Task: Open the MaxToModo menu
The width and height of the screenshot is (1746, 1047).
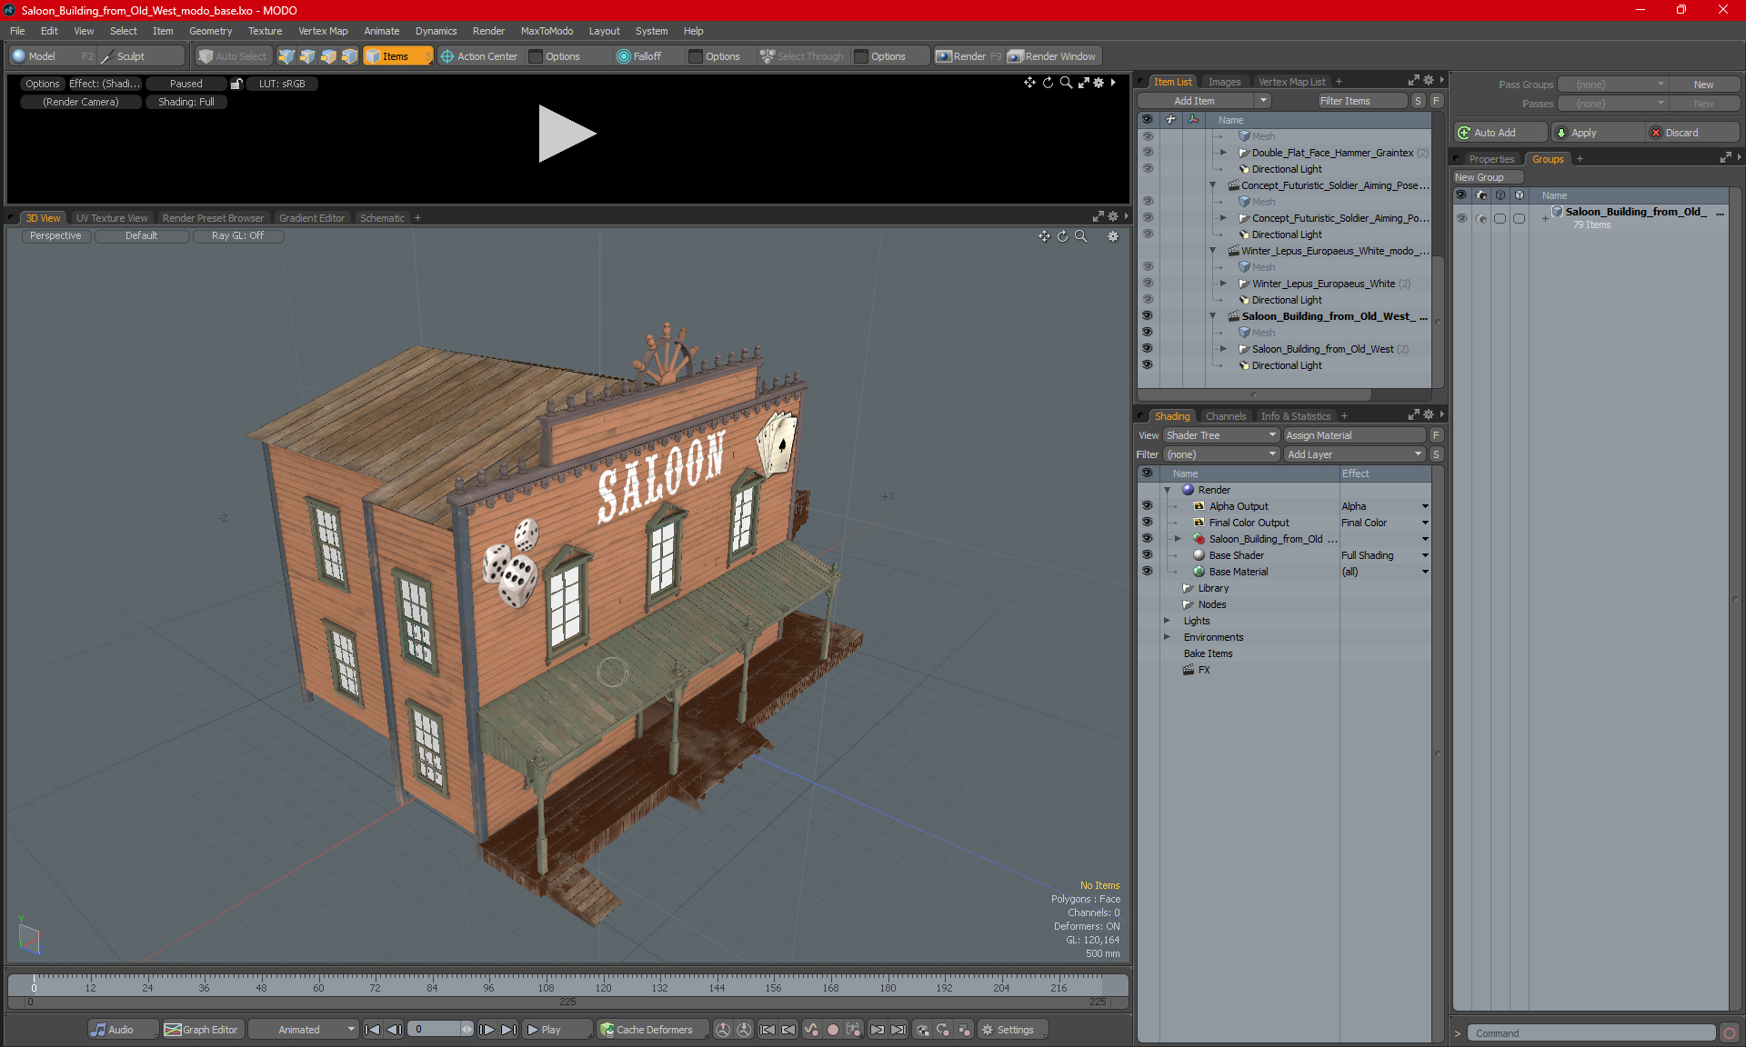Action: click(x=547, y=31)
